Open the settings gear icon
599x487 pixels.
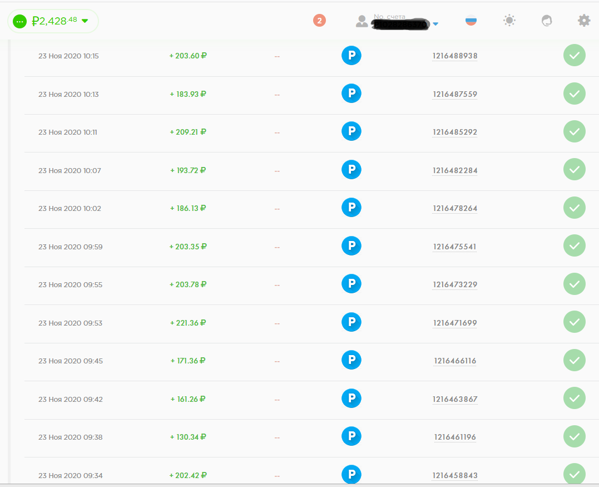(x=583, y=21)
